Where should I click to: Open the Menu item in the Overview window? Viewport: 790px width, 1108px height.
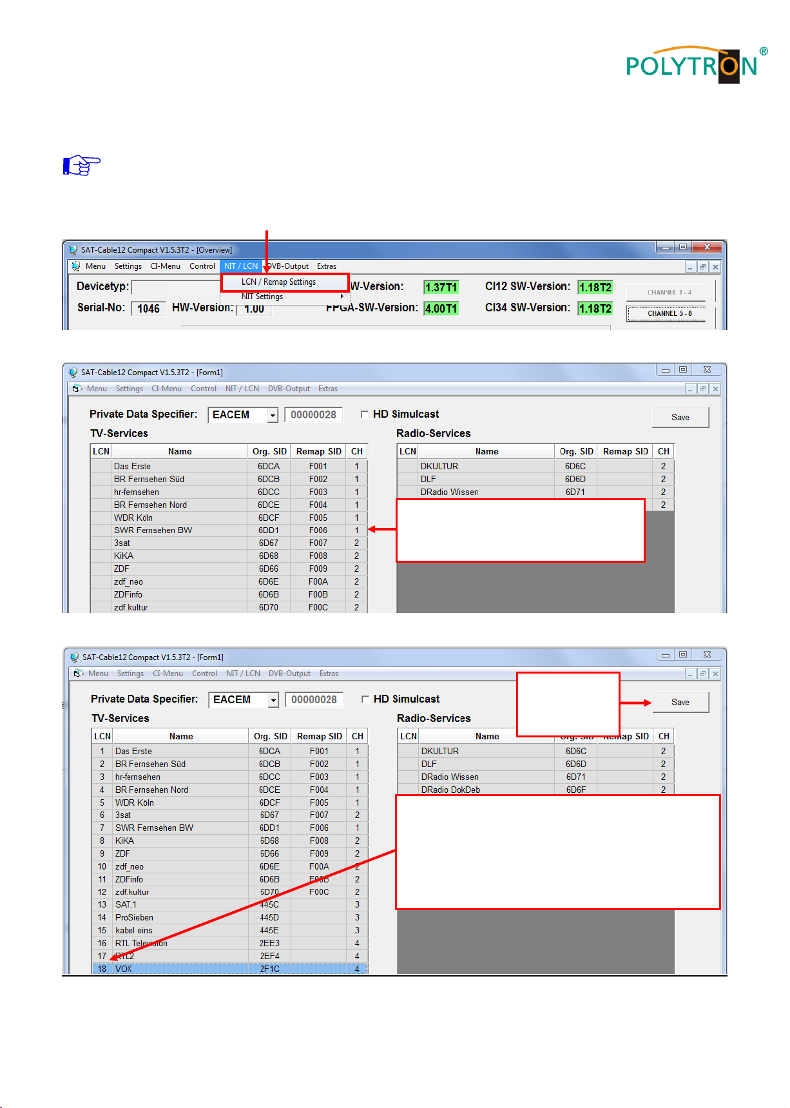pos(95,266)
